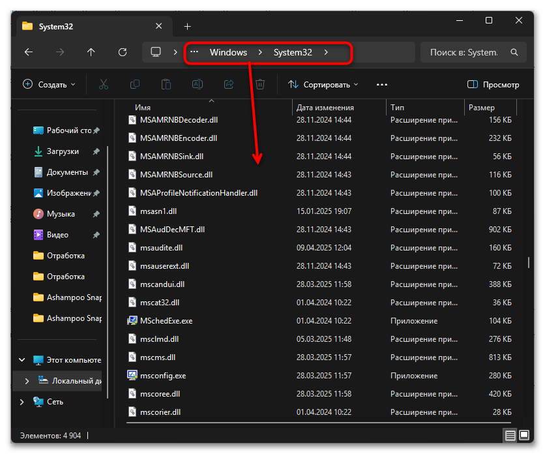Collapse the Этот компьютер tree node
Viewport: 545px width, 454px height.
point(22,359)
